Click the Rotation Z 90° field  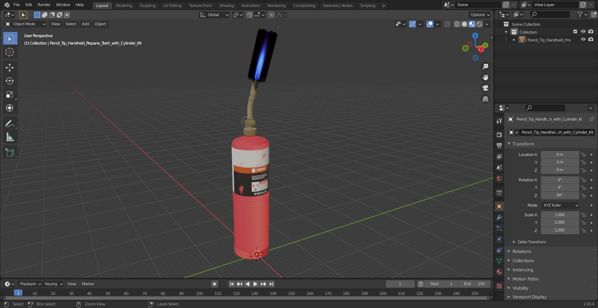click(560, 195)
